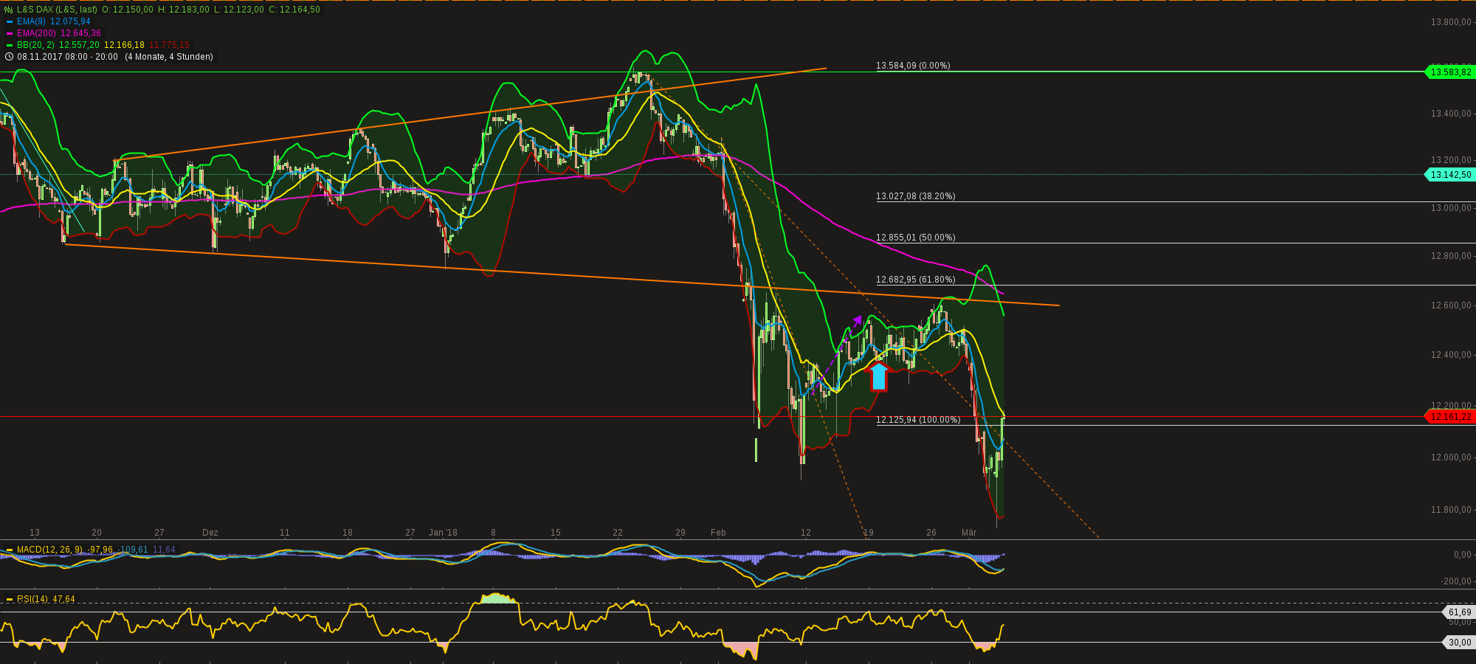Select Fibonacci label 12.682,95 (61.80%)
This screenshot has height=664, width=1476.
click(915, 280)
